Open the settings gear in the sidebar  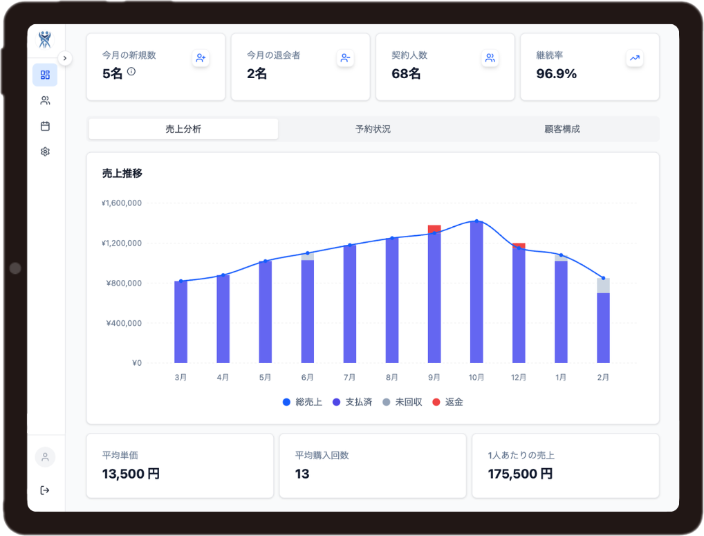pos(45,151)
